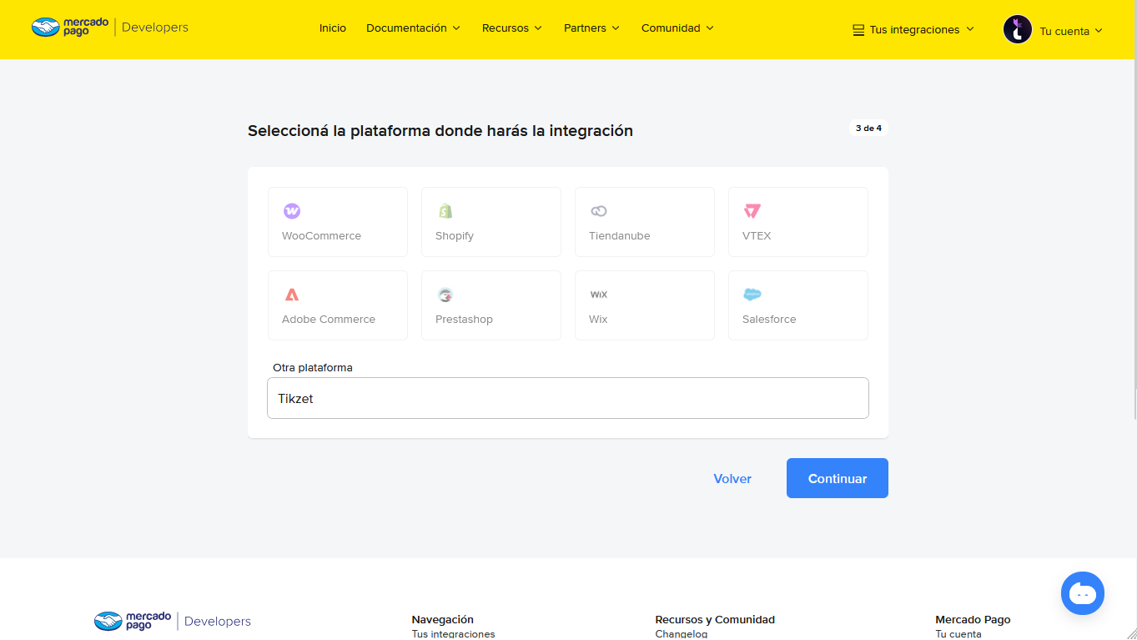The image size is (1137, 640).
Task: Click the footer Mercado Pago heading
Action: coord(973,619)
